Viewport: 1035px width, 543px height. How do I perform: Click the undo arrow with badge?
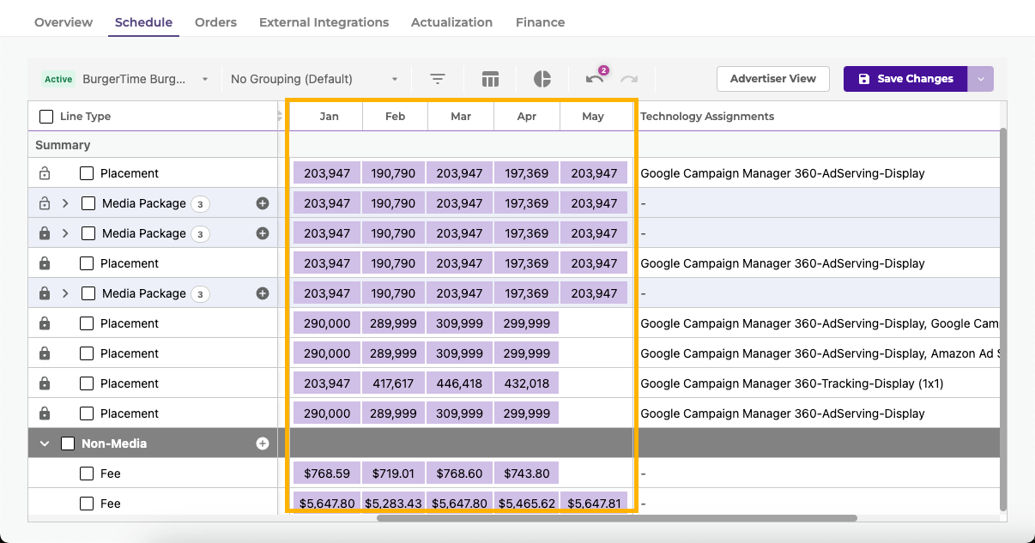point(595,79)
